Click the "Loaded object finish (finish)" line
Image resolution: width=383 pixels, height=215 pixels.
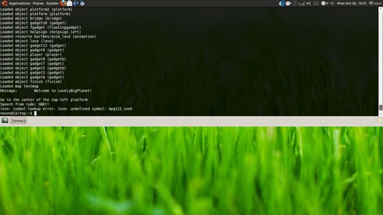point(31,82)
